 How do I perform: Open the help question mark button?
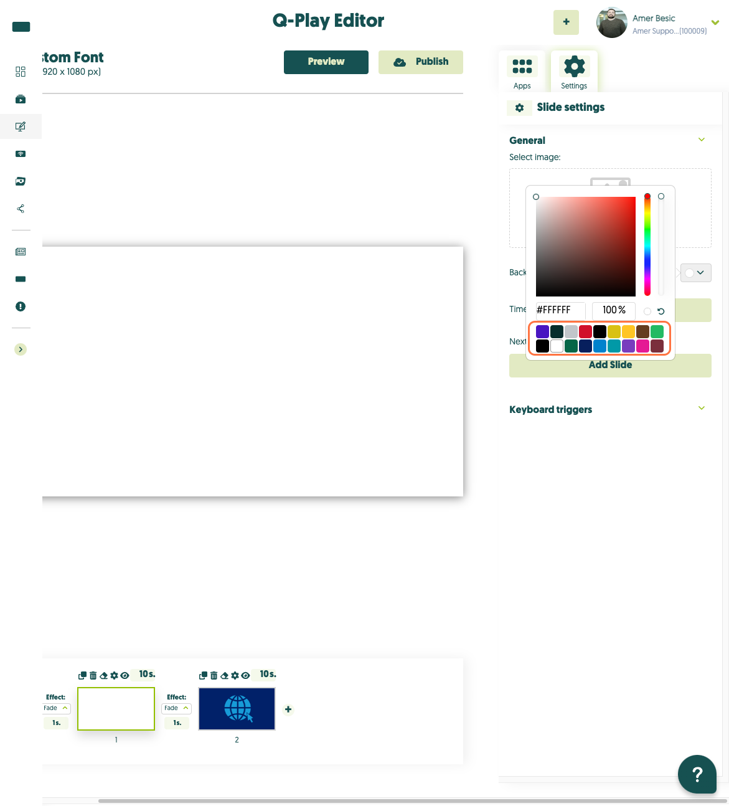coord(697,774)
